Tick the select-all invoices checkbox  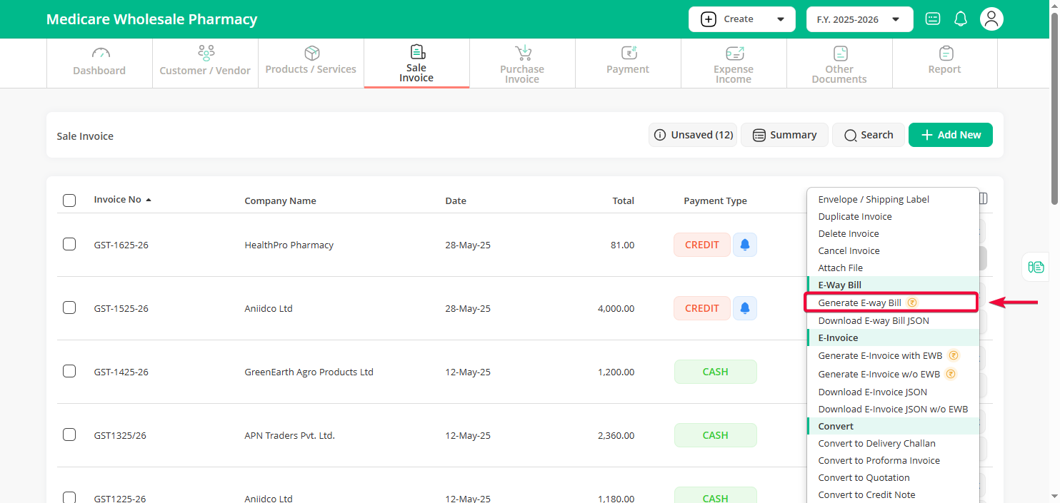[69, 200]
